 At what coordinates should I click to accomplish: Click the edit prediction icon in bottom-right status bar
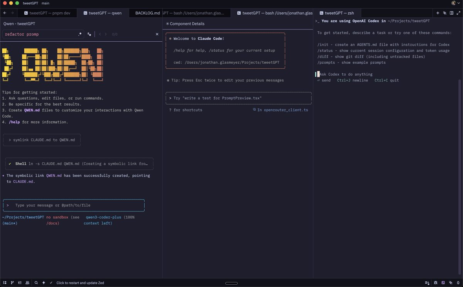pos(427,283)
